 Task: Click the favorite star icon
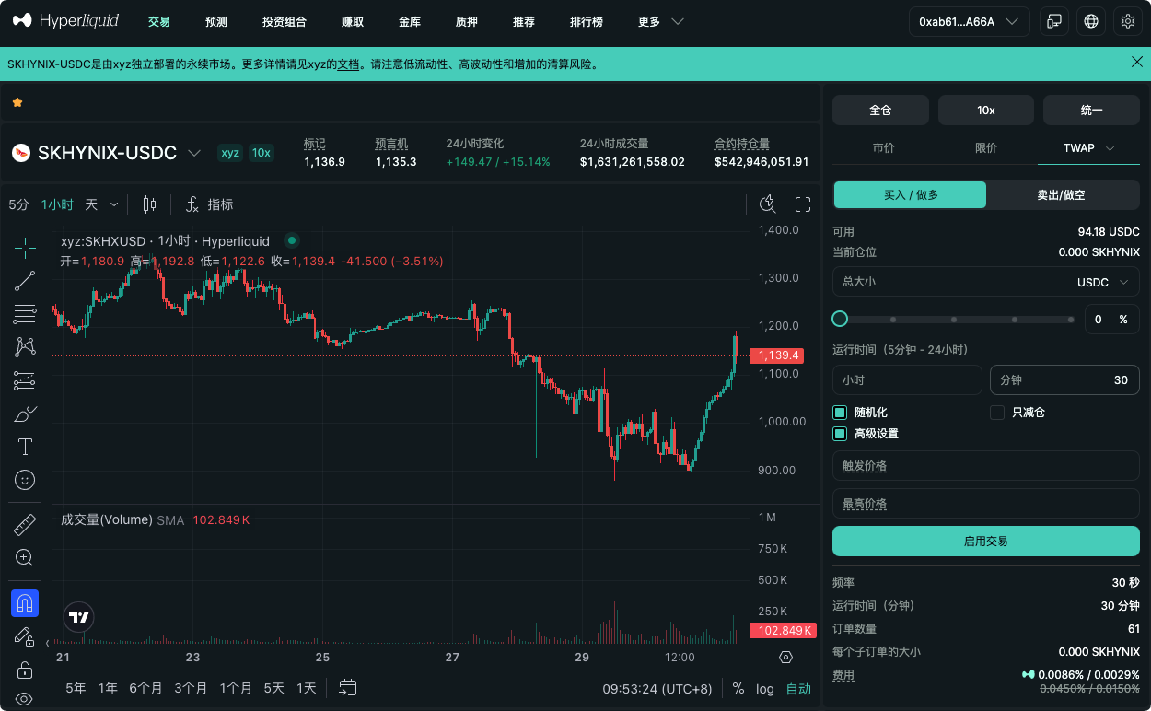tap(17, 102)
